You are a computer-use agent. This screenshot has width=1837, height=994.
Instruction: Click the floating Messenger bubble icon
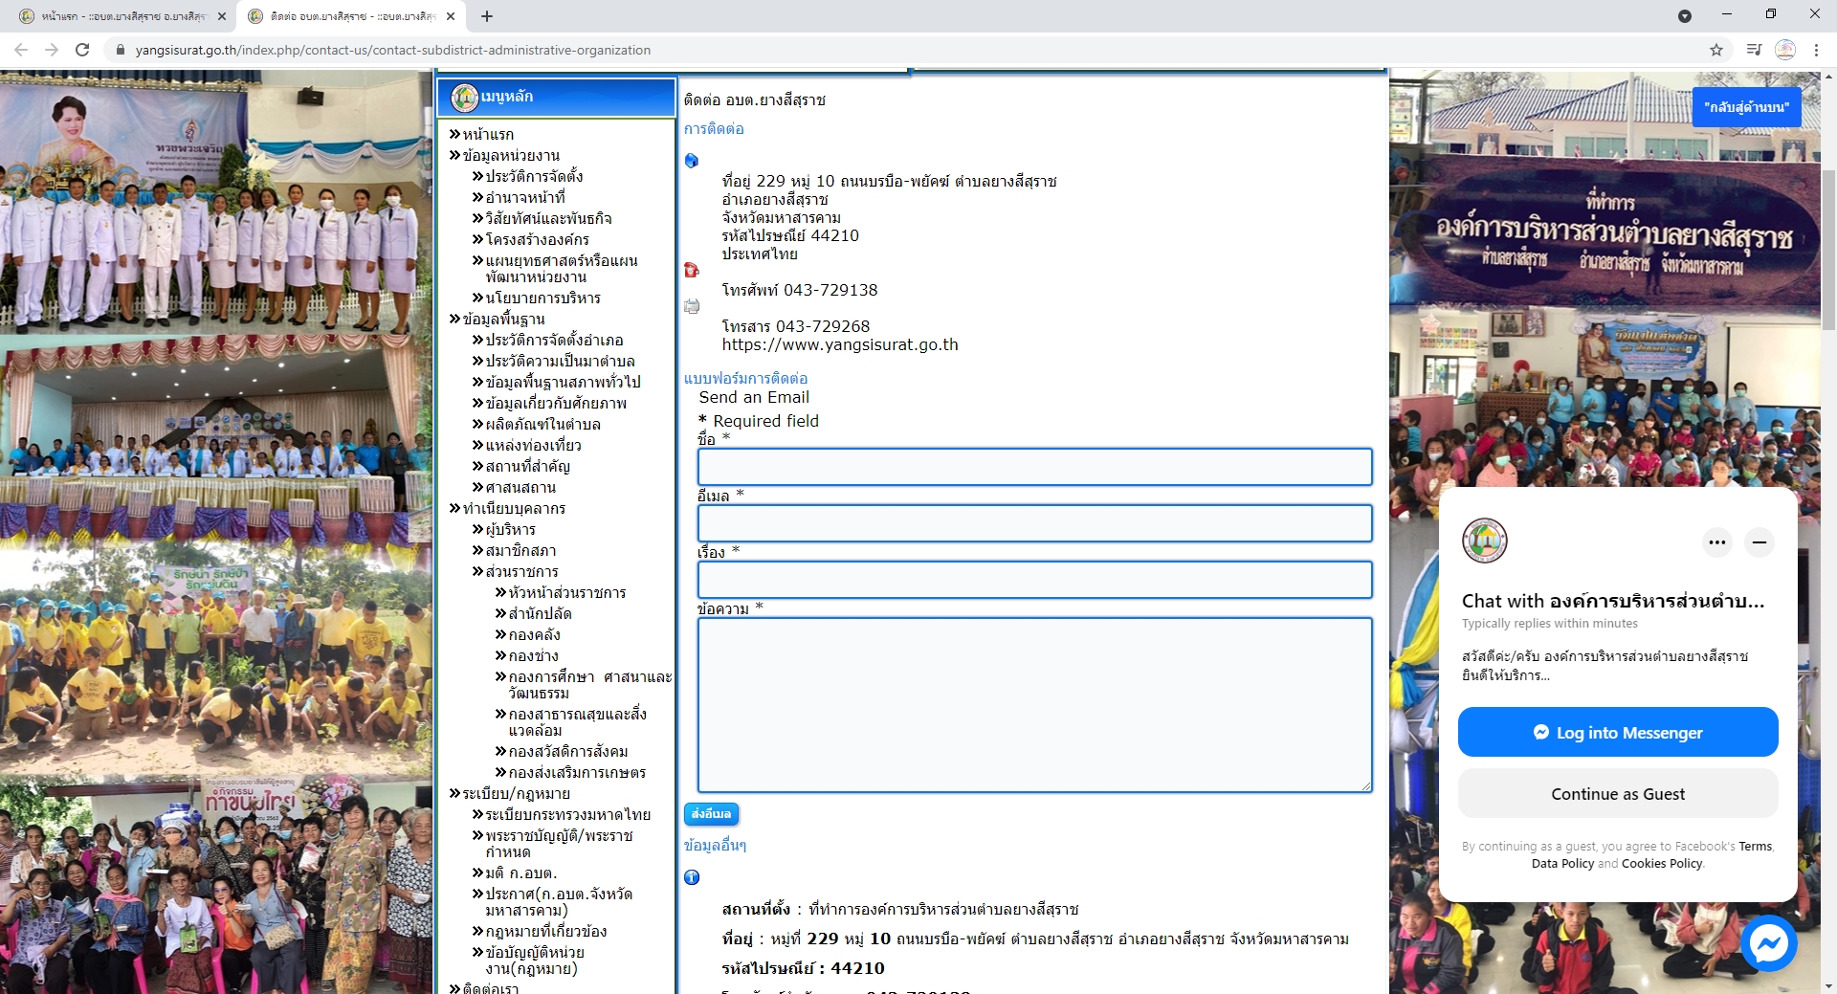(x=1768, y=944)
